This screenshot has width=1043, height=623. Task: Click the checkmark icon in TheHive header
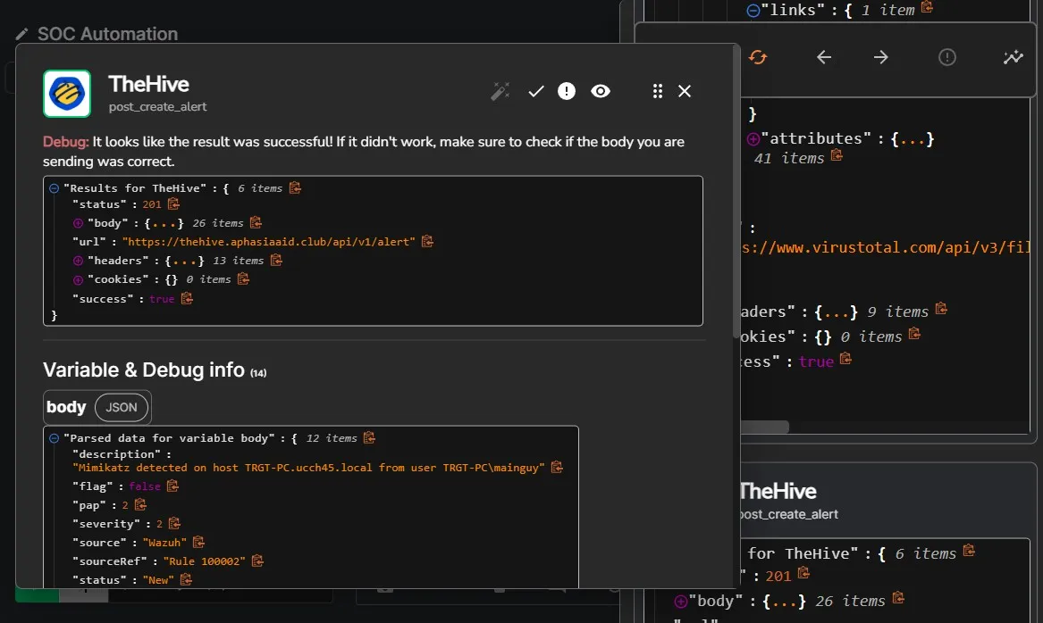coord(536,91)
